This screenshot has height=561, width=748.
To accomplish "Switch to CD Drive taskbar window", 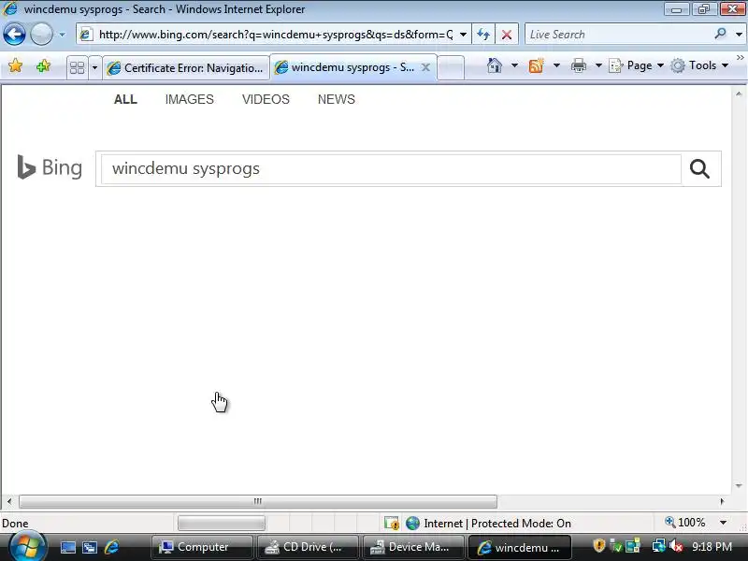I will point(308,547).
